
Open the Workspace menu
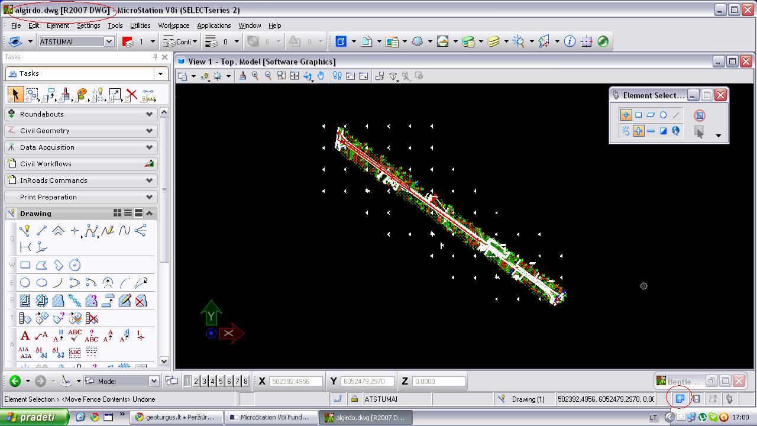click(x=173, y=25)
